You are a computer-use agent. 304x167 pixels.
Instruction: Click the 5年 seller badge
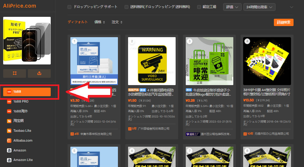(x=133, y=129)
